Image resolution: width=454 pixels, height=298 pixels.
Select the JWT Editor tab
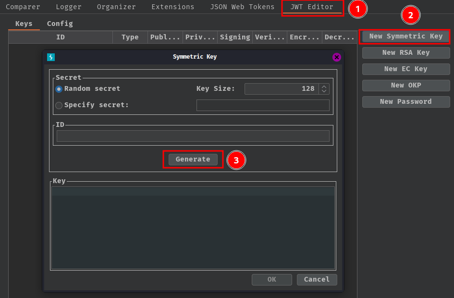point(312,7)
